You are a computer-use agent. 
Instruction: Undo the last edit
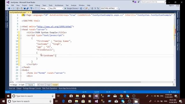[31, 8]
